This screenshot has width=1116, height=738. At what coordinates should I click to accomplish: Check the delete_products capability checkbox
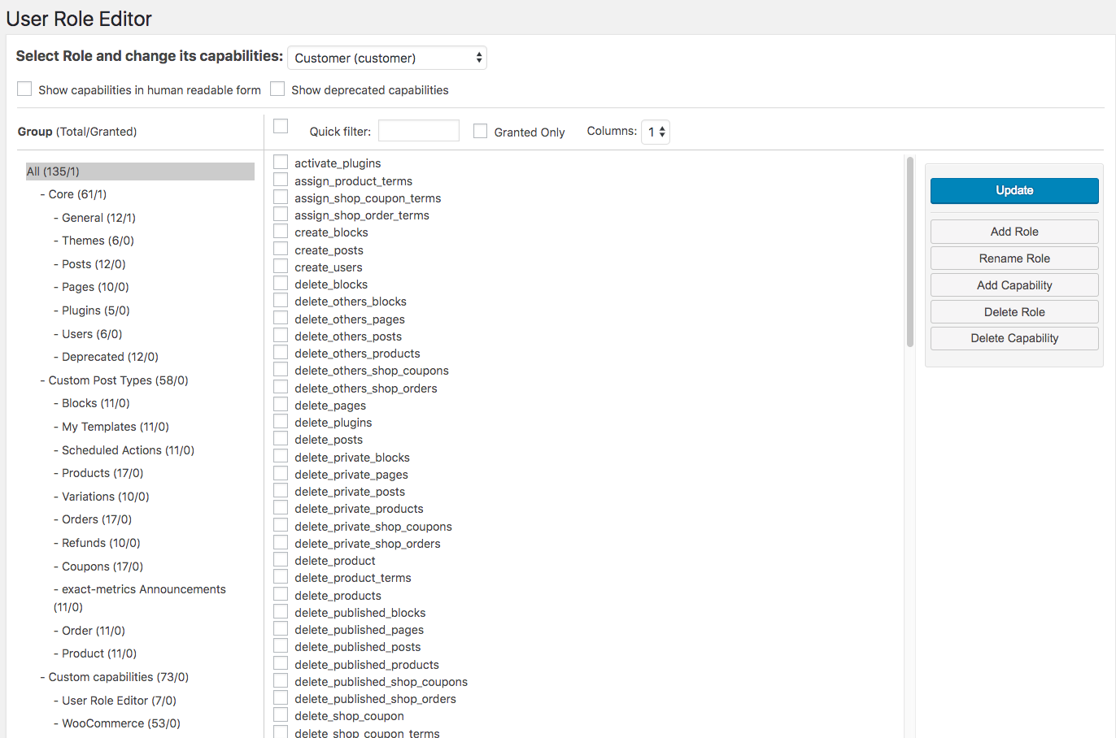(281, 594)
